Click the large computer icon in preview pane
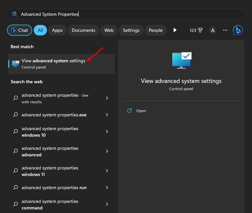The width and height of the screenshot is (252, 213). 181,61
